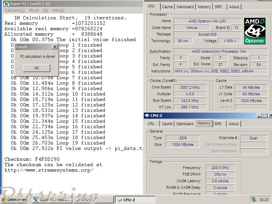Click the Super PI title bar icon
Viewport: 272px width, 204px height.
pos(6,3)
